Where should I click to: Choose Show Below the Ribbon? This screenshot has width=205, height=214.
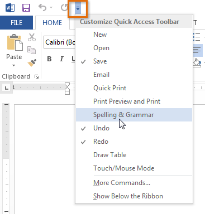134,196
